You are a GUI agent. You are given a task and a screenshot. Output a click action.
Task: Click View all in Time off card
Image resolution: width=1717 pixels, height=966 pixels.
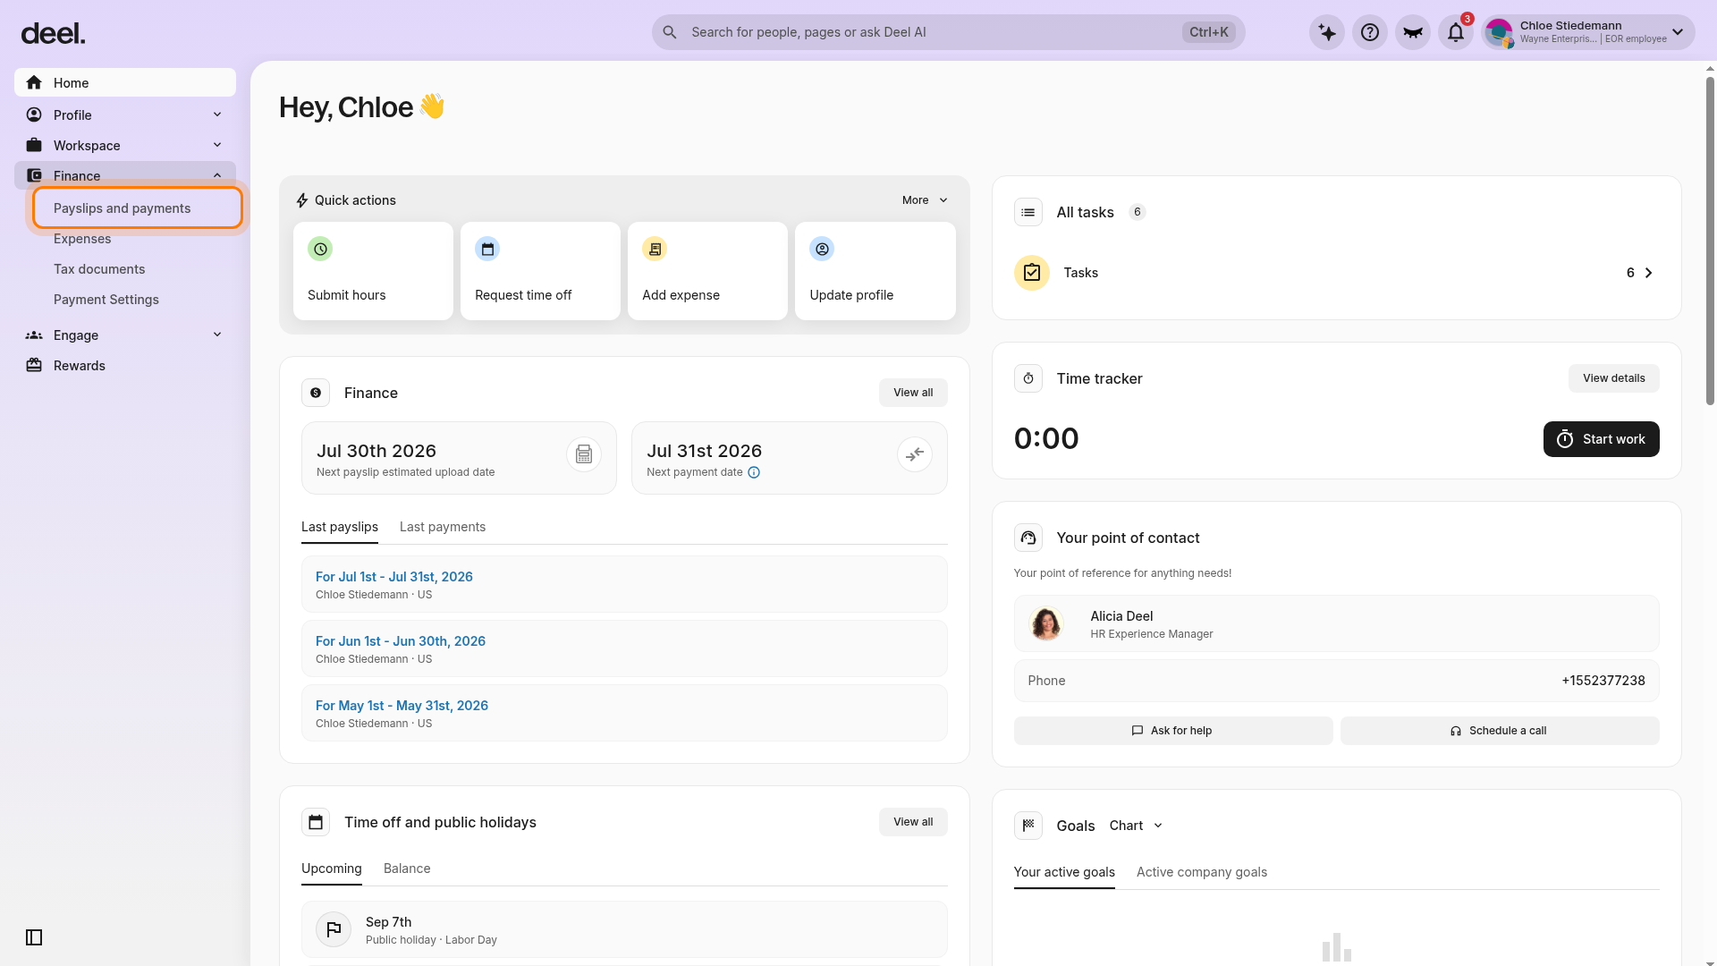coord(913,822)
